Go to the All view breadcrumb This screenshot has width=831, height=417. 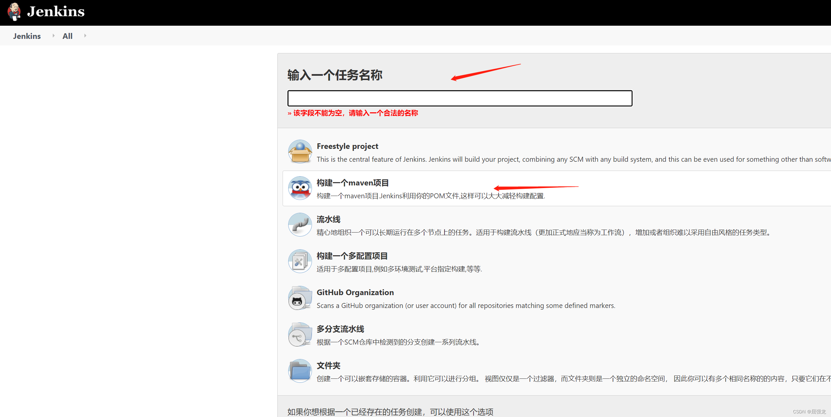[67, 36]
